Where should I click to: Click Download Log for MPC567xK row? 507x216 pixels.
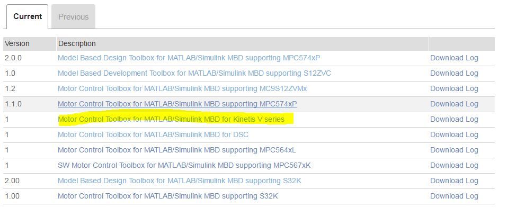pyautogui.click(x=454, y=165)
